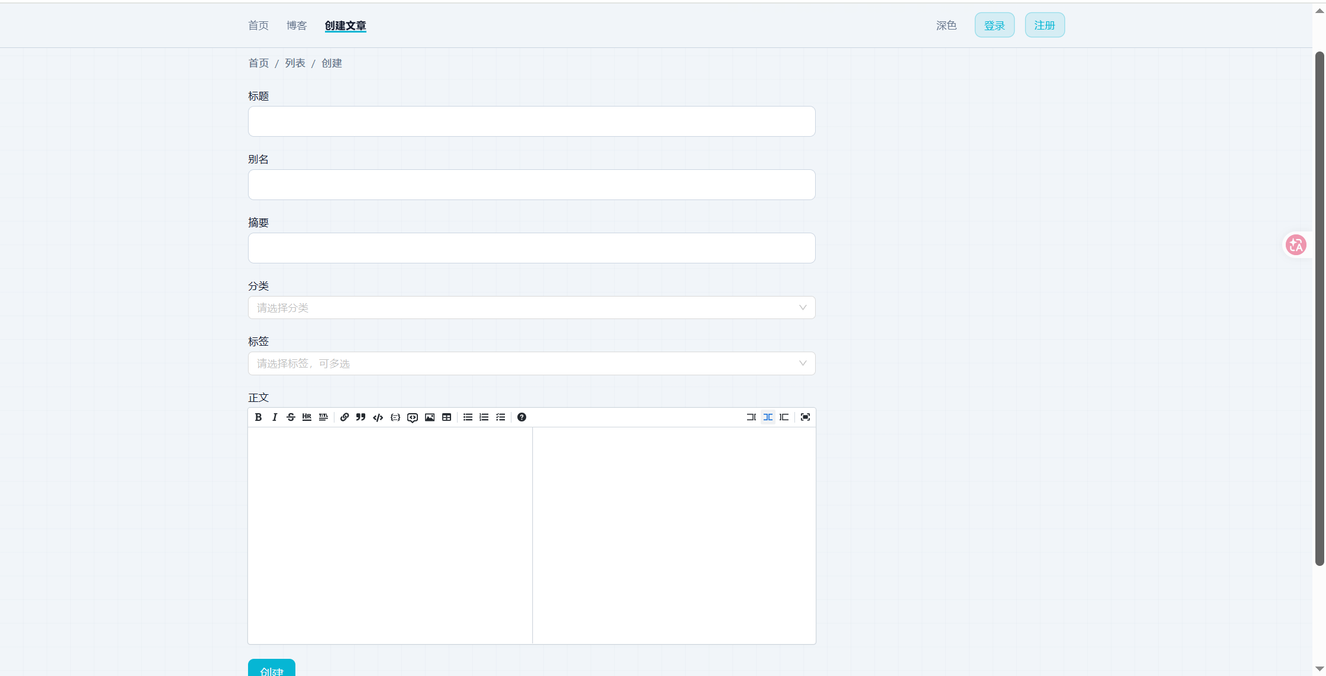This screenshot has width=1326, height=676.
Task: Switch editor to edit-only view
Action: [x=751, y=417]
